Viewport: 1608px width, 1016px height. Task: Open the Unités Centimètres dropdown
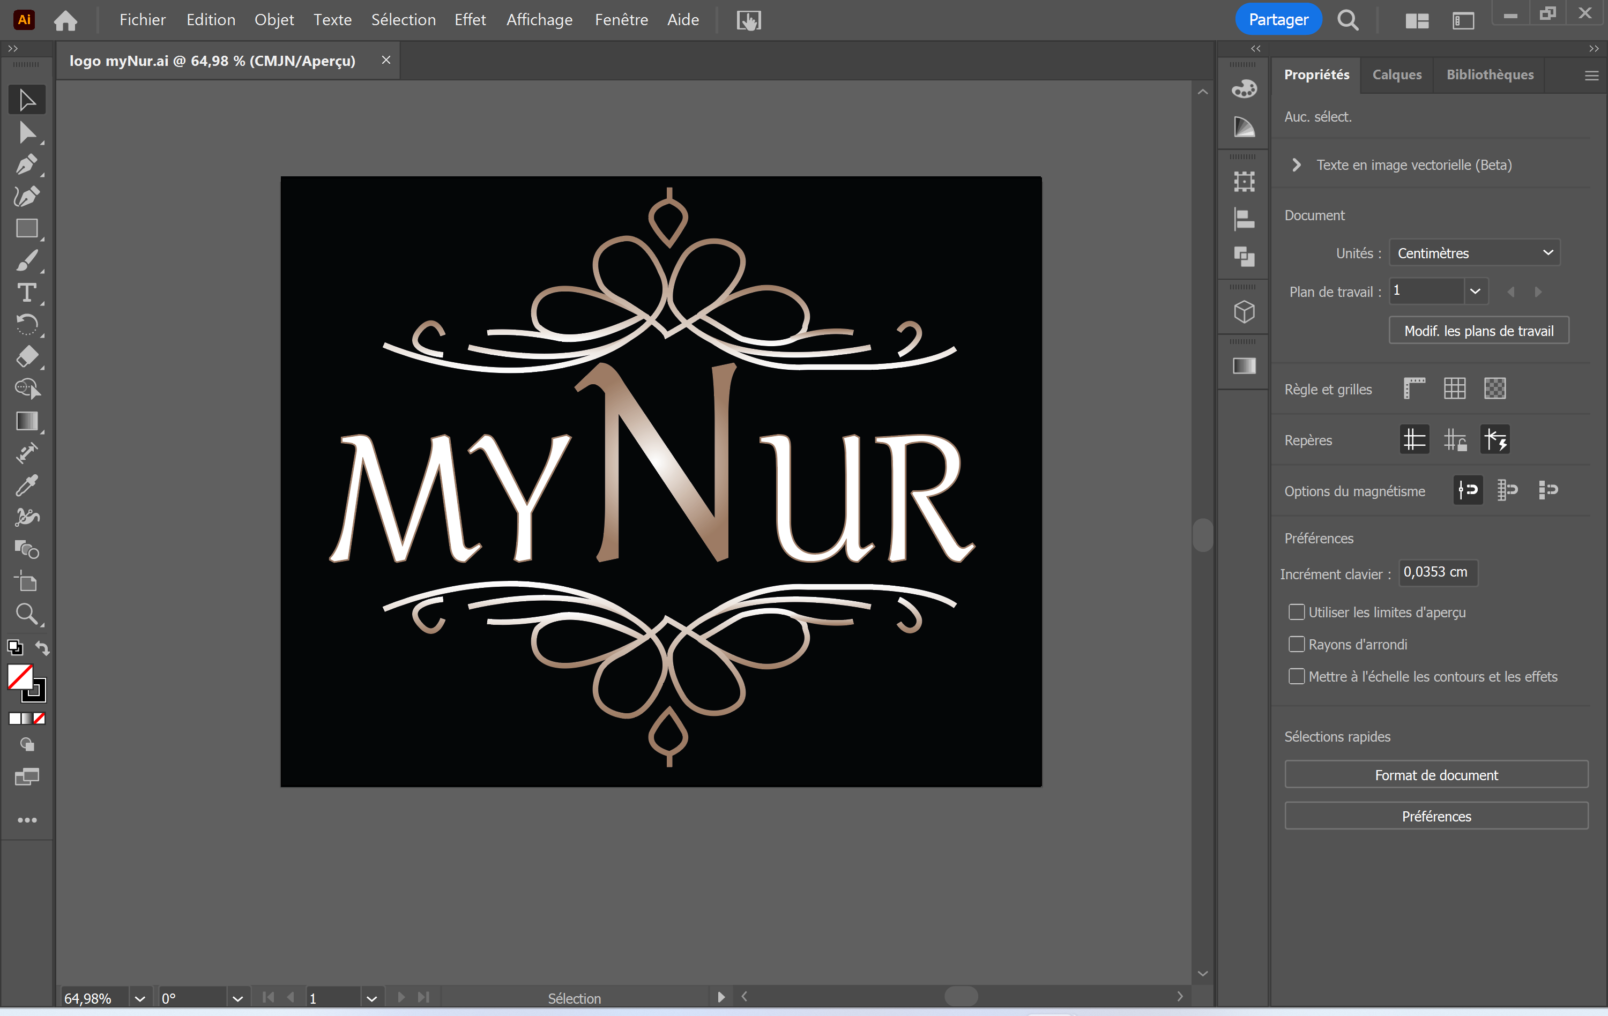pyautogui.click(x=1475, y=253)
